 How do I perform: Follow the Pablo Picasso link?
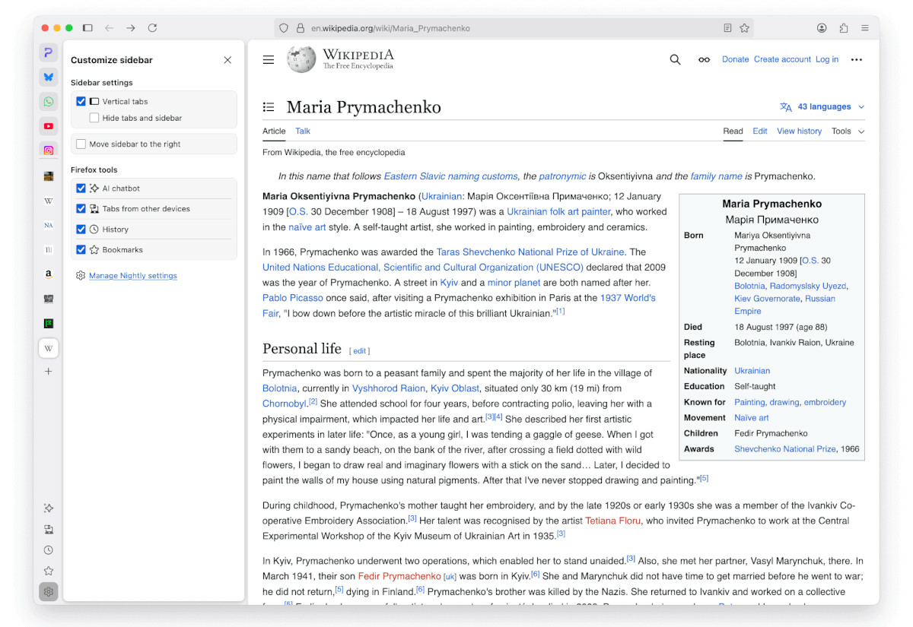pyautogui.click(x=293, y=298)
